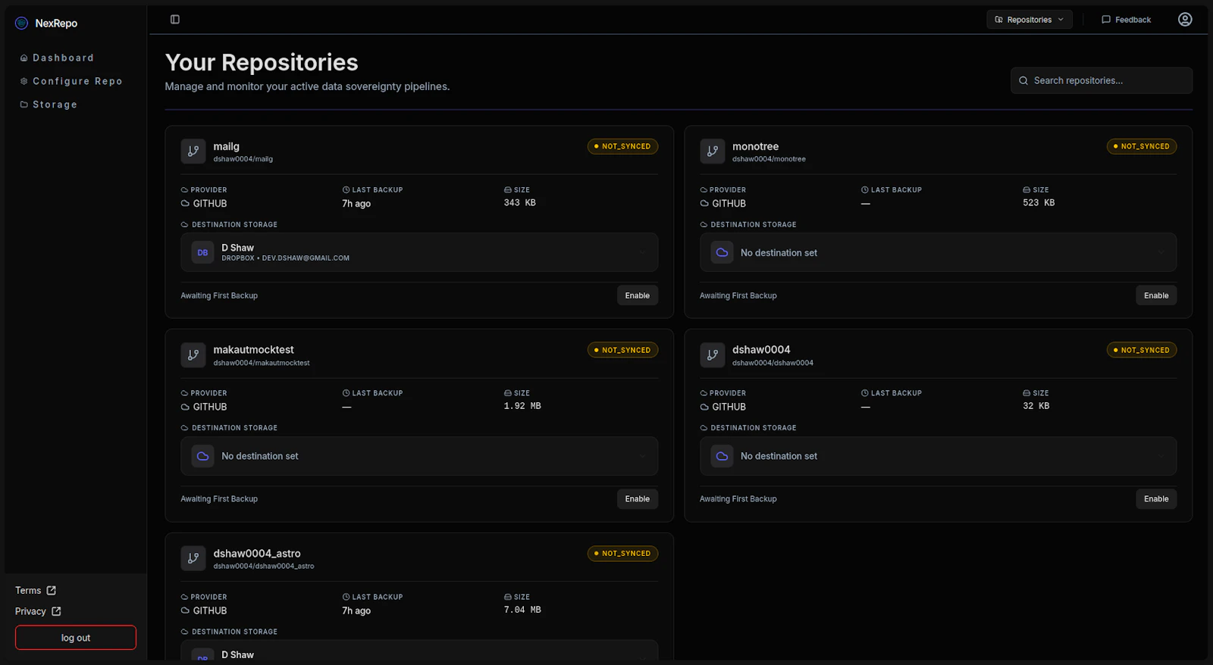Click the 7.04 MB size value
This screenshot has height=665, width=1213.
522,610
